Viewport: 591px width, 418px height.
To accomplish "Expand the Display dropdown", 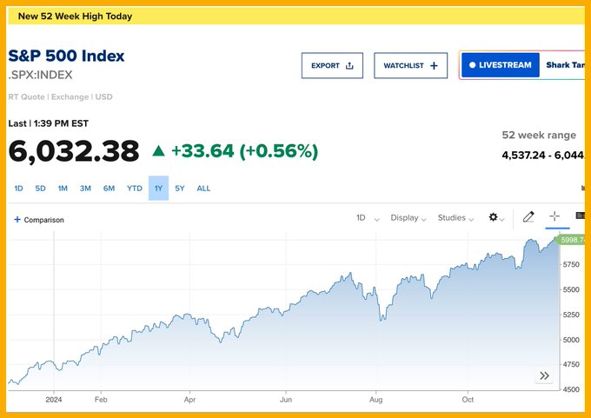I will pyautogui.click(x=408, y=218).
